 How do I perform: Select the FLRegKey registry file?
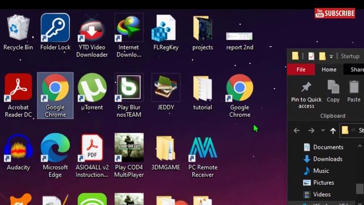166,32
